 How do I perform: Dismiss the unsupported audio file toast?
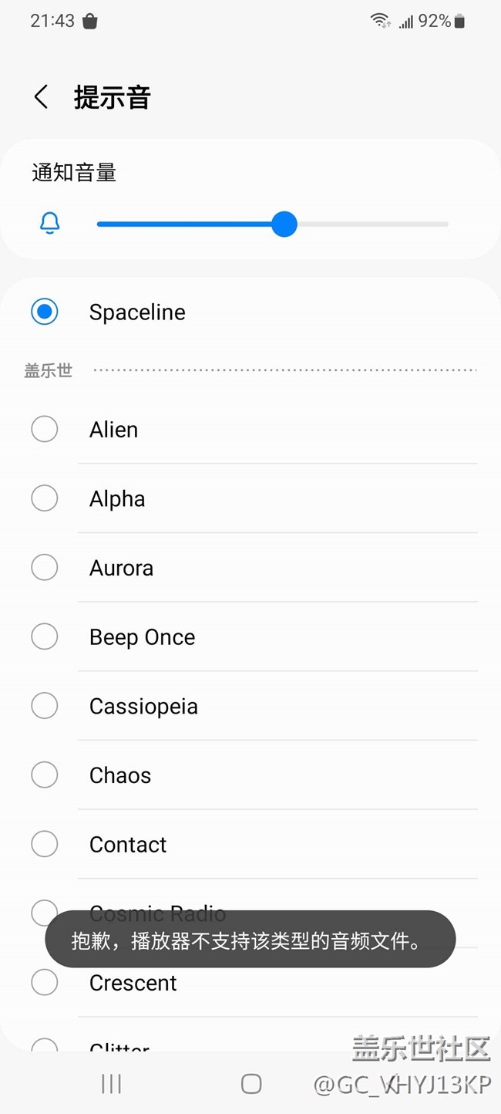[x=250, y=940]
